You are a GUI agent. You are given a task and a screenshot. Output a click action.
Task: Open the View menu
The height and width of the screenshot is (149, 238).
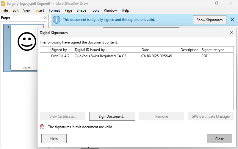(x=27, y=10)
